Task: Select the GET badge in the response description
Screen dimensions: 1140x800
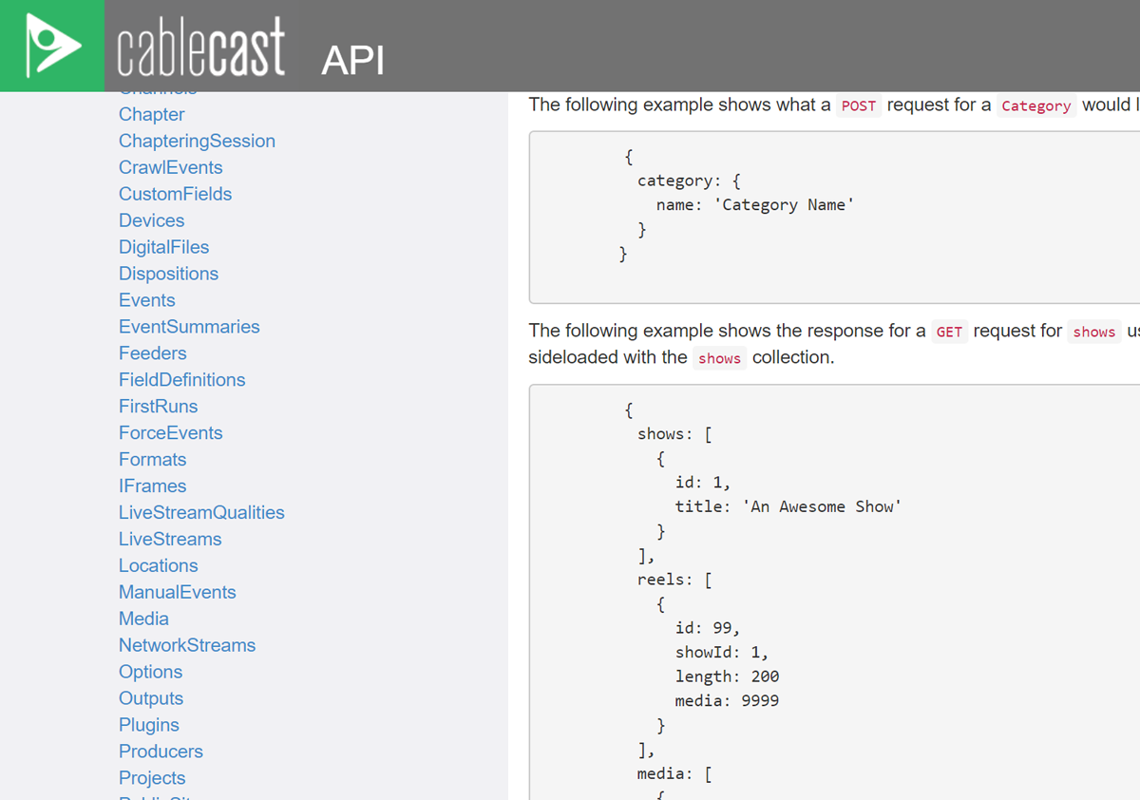Action: 949,332
